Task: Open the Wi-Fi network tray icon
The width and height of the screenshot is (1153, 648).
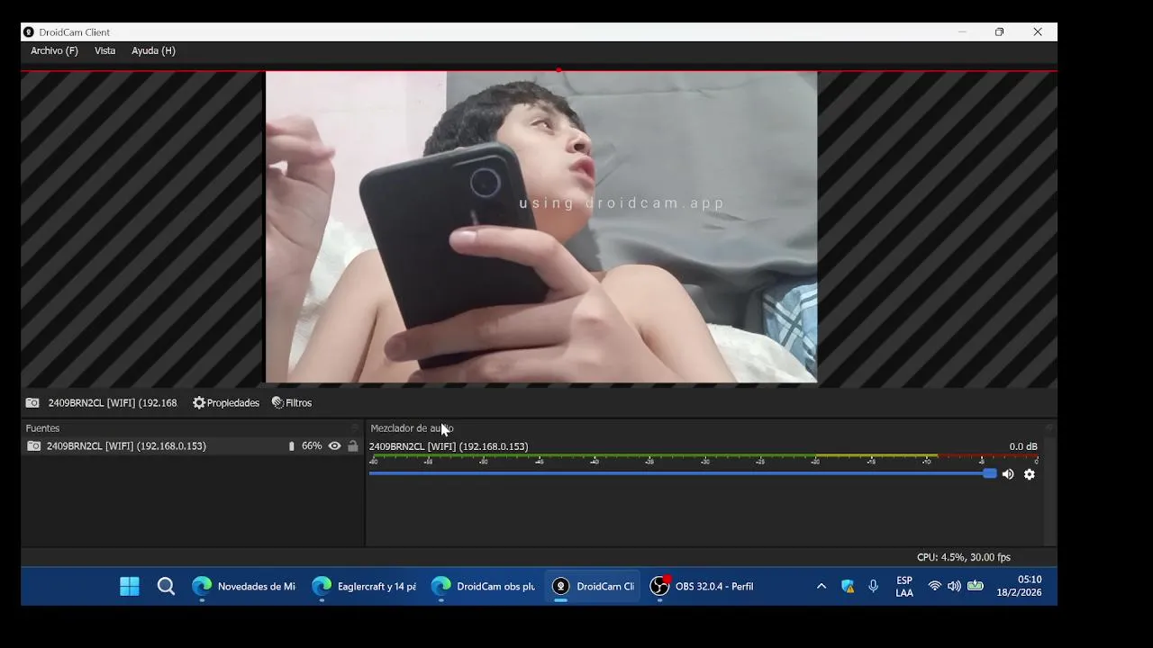Action: click(934, 587)
